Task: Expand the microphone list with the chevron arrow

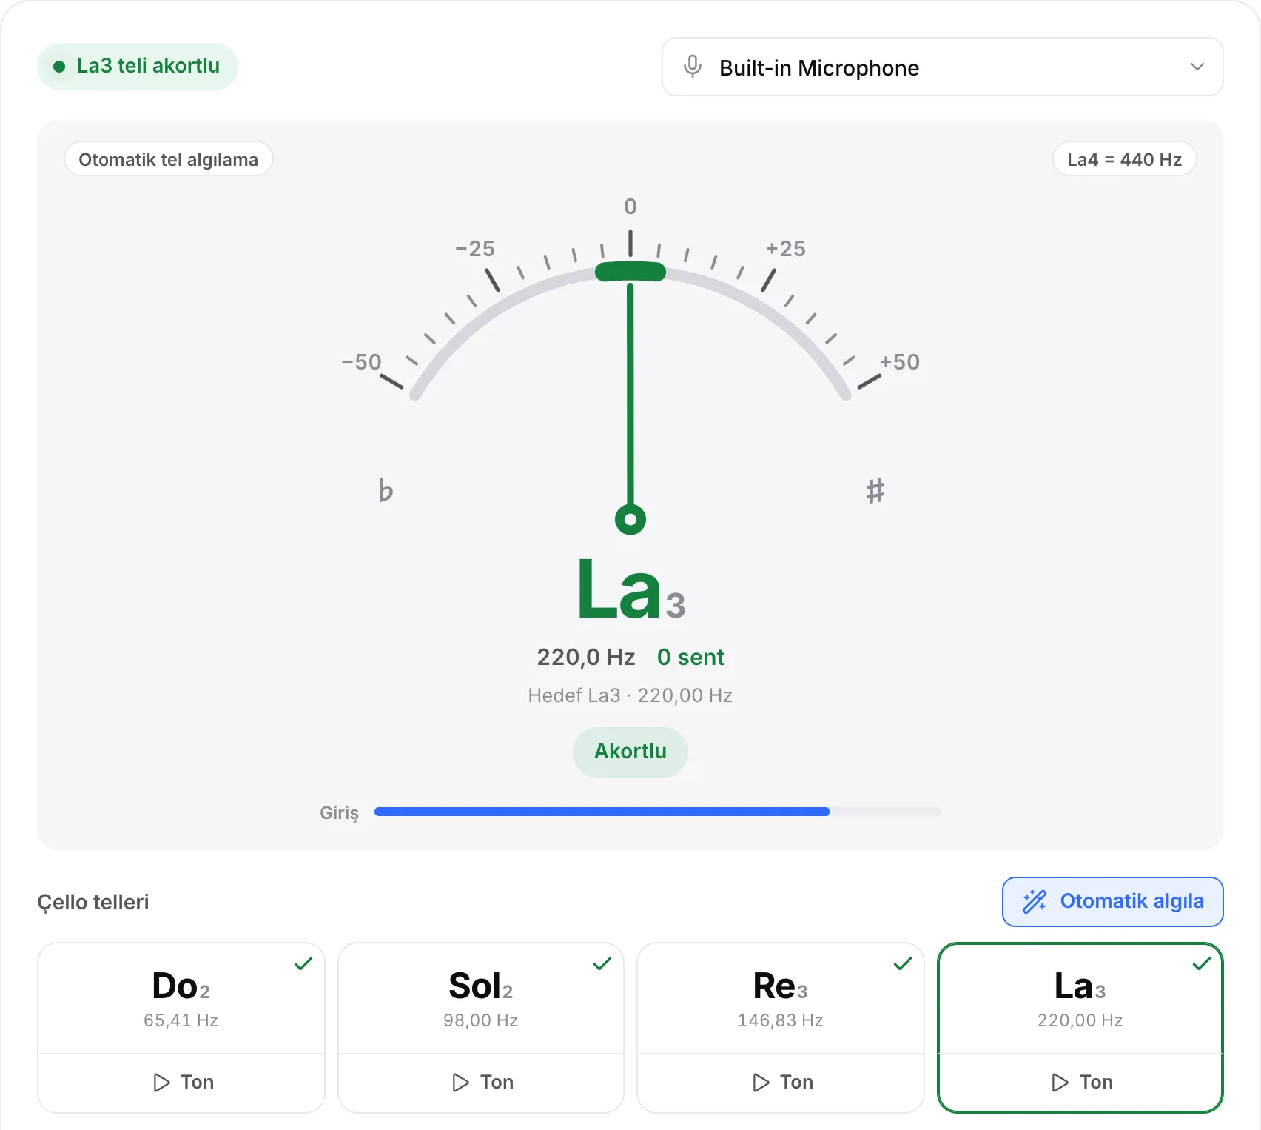Action: pyautogui.click(x=1197, y=67)
